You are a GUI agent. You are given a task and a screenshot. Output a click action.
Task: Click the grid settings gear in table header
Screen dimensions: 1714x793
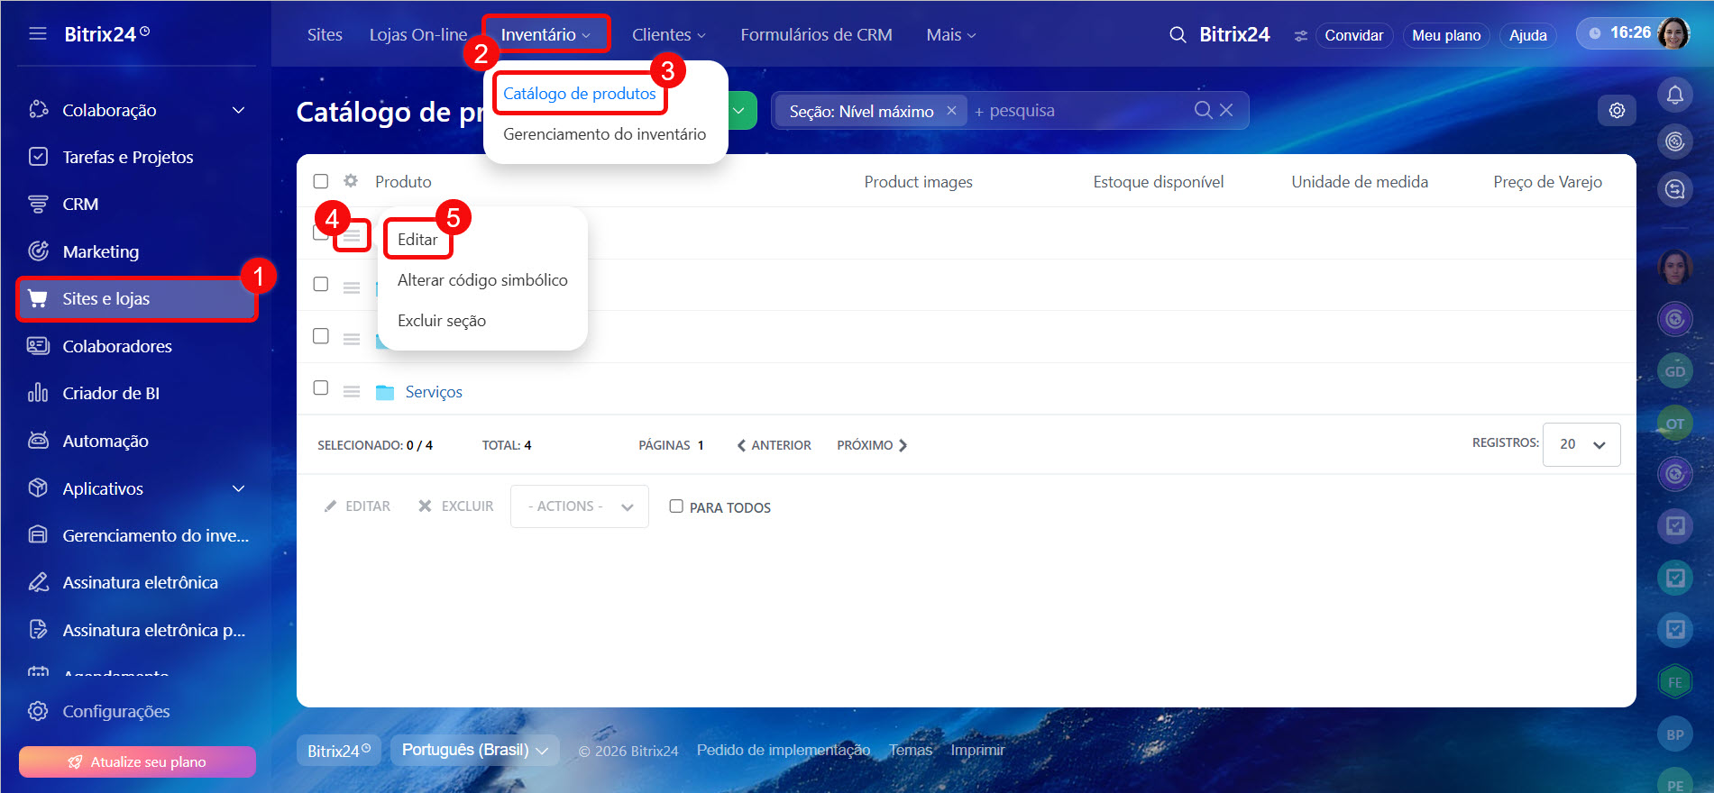[x=351, y=181]
